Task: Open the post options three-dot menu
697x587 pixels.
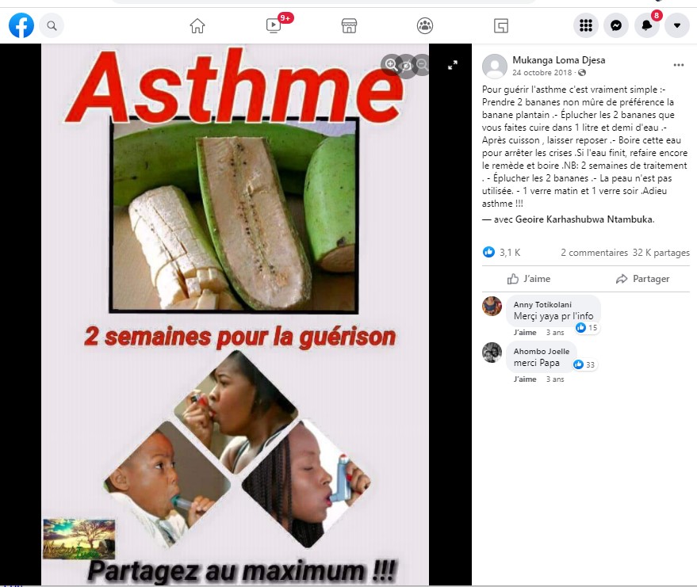Action: tap(678, 65)
